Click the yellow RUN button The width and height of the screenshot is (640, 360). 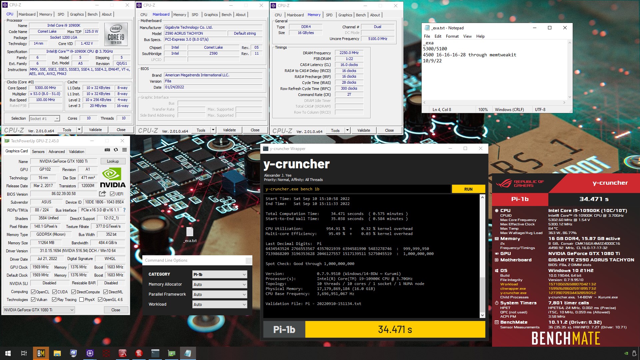point(468,189)
